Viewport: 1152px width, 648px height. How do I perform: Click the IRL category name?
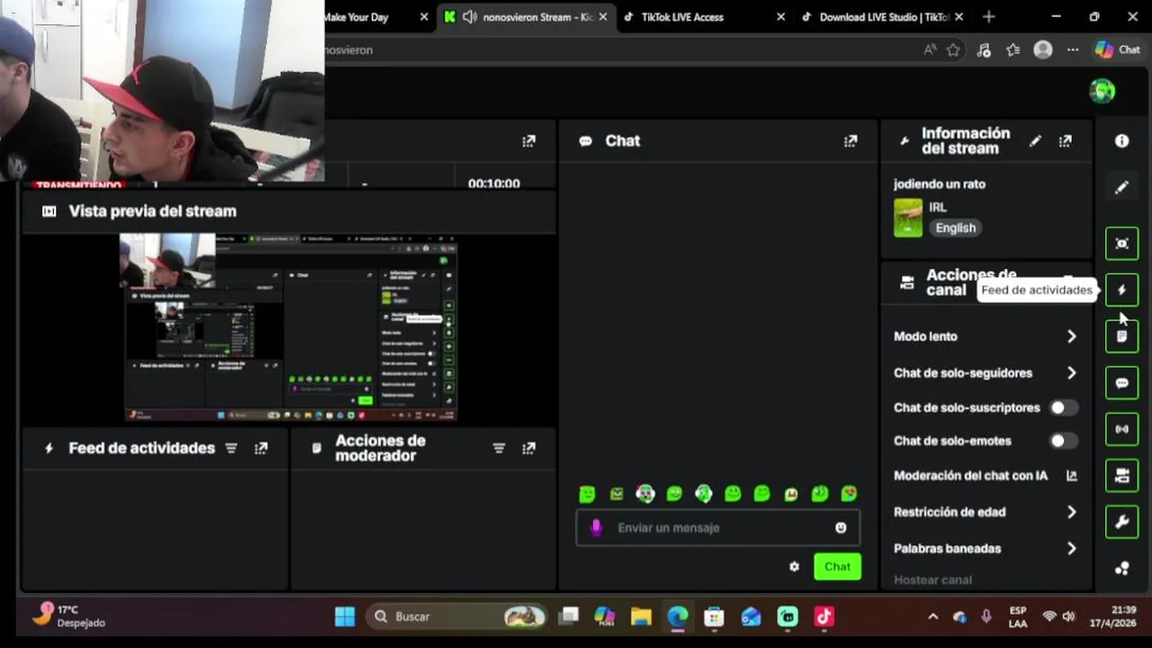point(937,207)
